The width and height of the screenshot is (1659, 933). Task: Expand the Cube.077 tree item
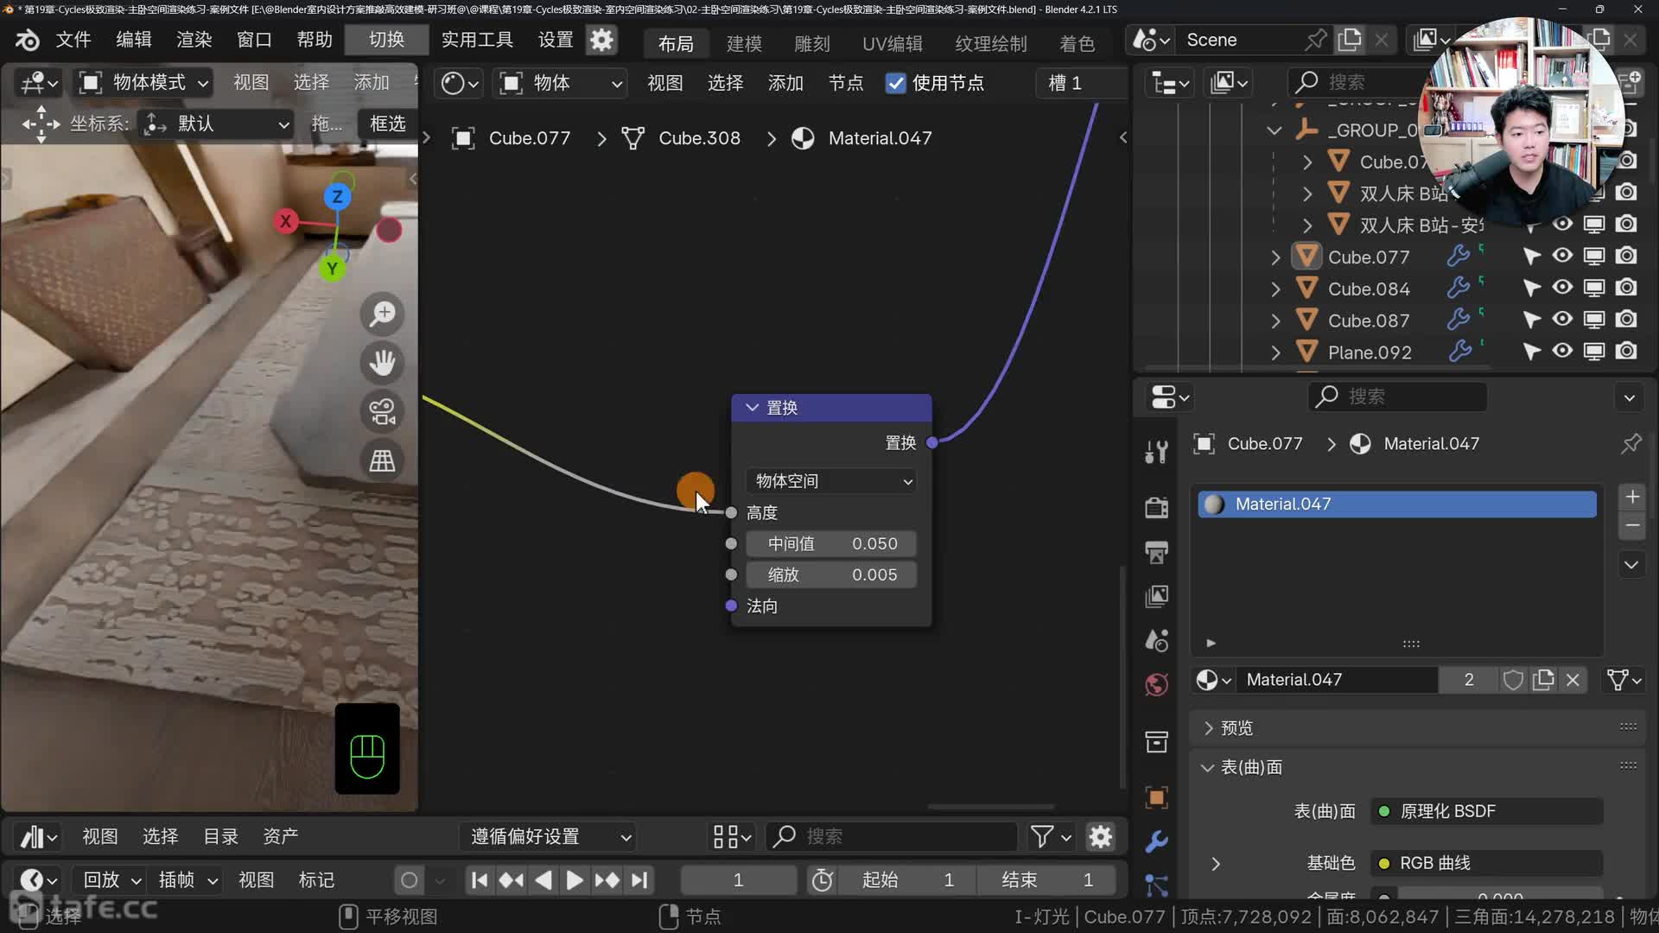click(1275, 257)
